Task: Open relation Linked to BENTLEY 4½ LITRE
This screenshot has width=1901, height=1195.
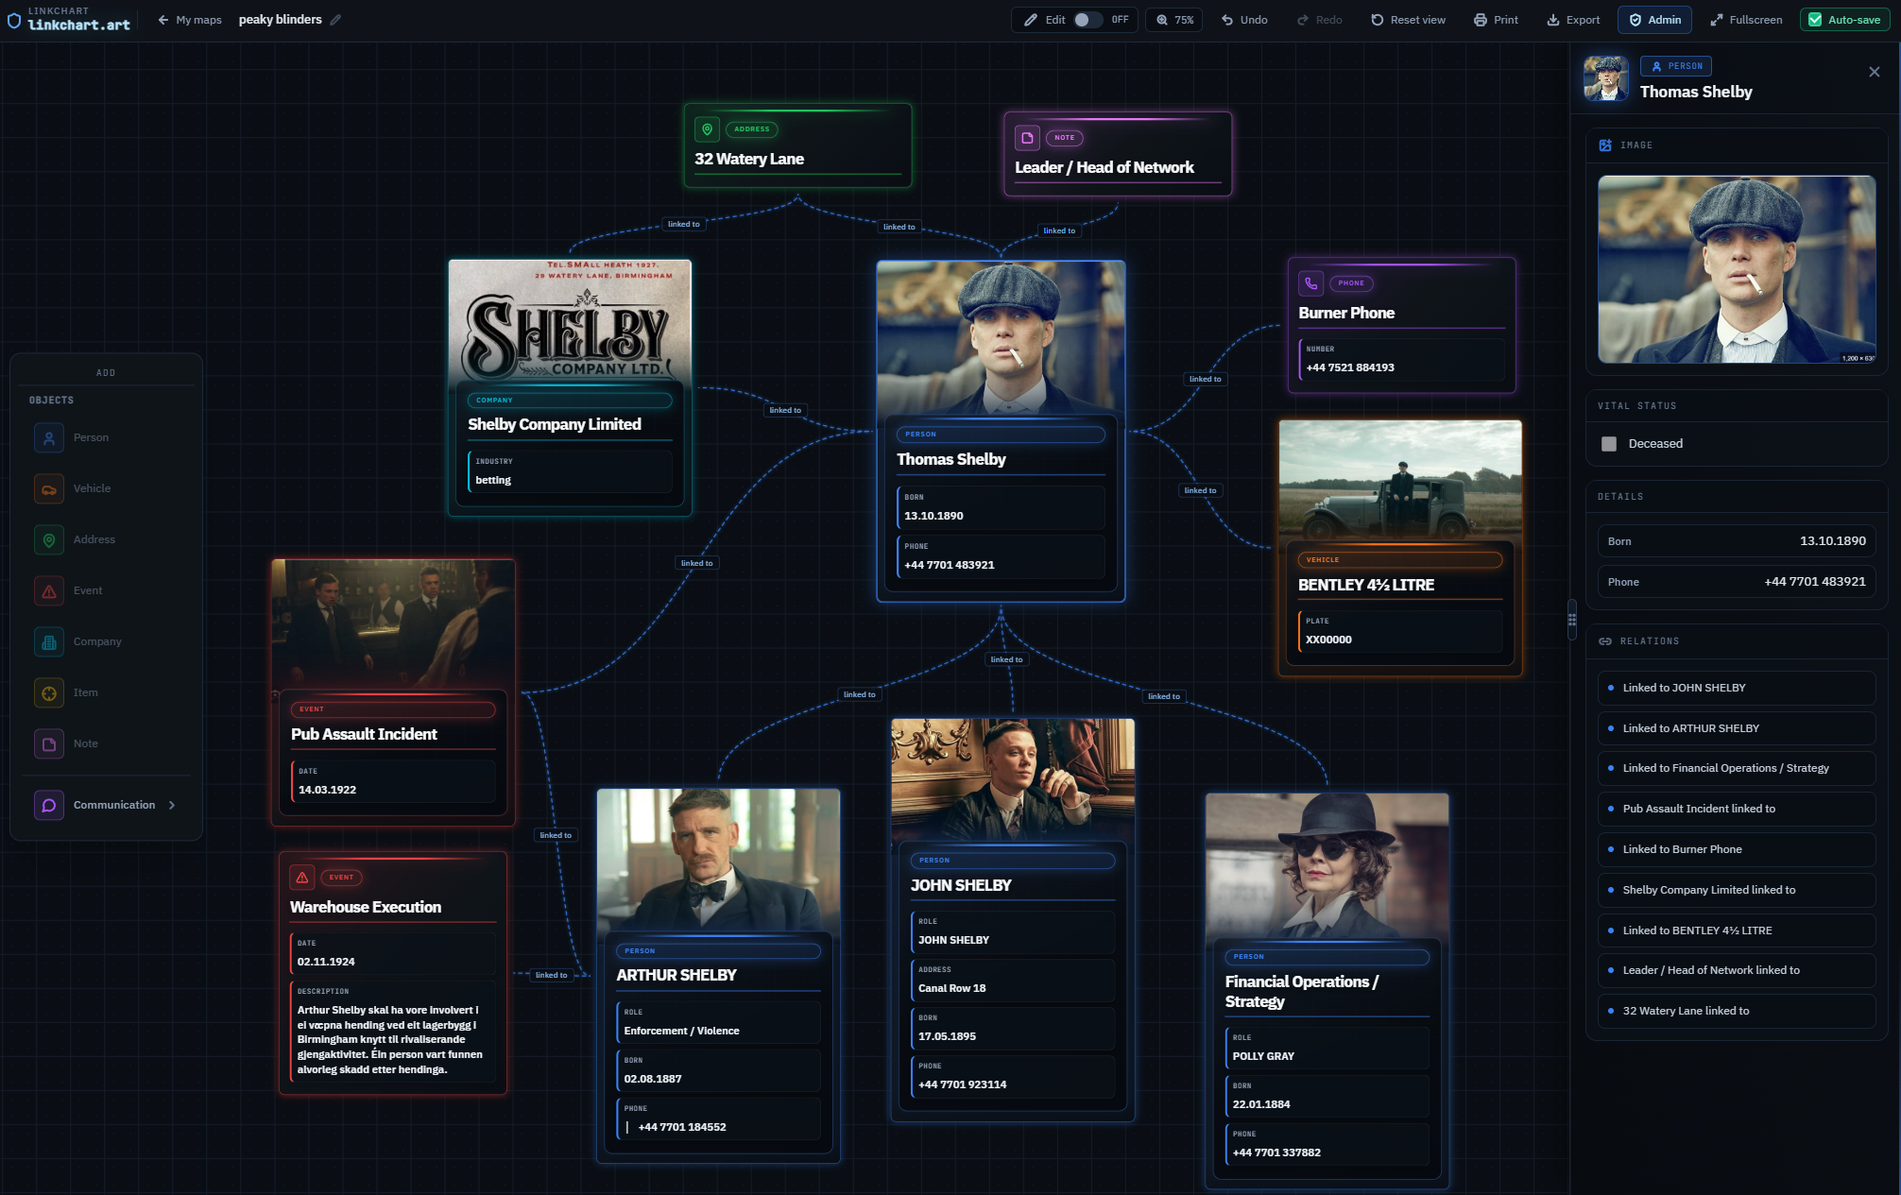Action: click(x=1737, y=930)
